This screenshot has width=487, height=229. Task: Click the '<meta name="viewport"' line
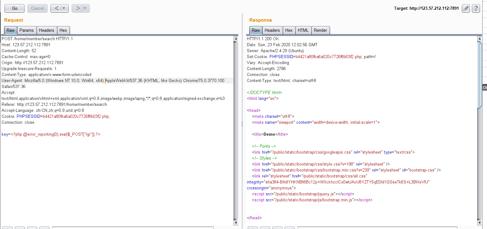(316, 123)
